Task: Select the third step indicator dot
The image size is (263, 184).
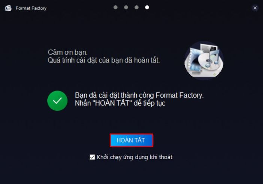Action: [x=136, y=7]
